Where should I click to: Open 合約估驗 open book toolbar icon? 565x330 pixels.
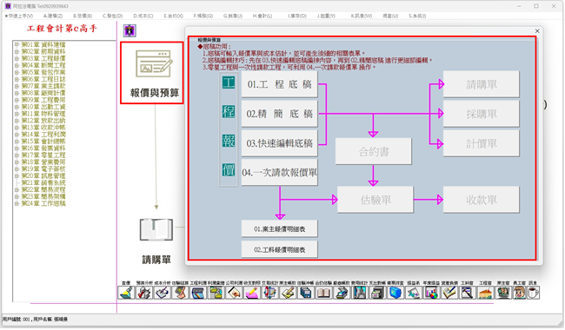point(324,293)
